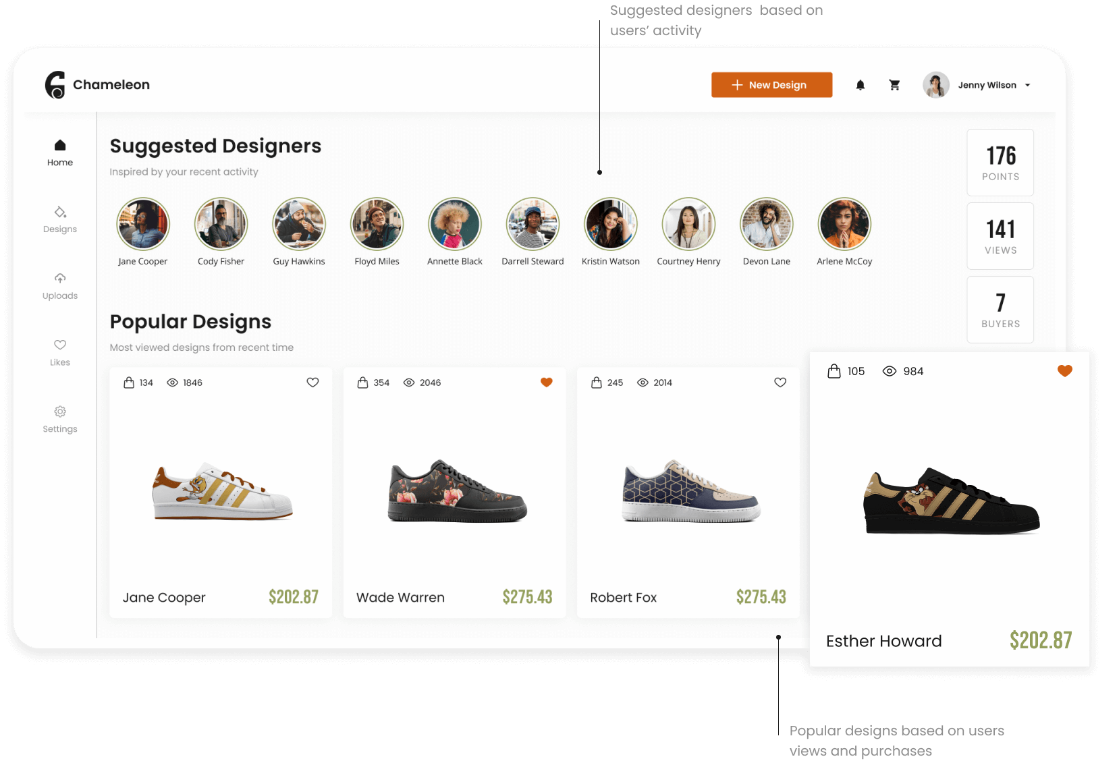Open Kristin Watson's designer profile avatar

pyautogui.click(x=611, y=224)
